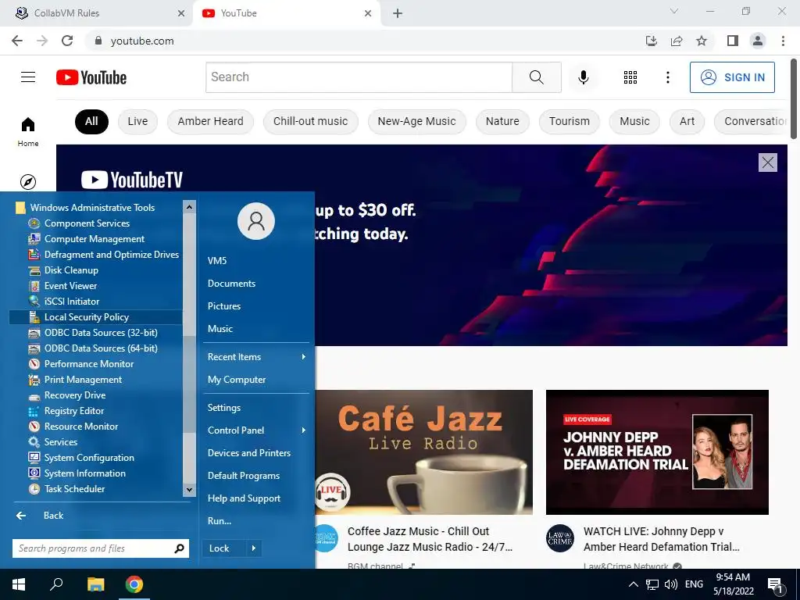Open the Lock button arrow for power options
The image size is (800, 600).
point(254,548)
